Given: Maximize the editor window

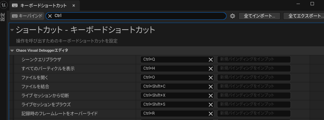Looking at the screenshot, I should (312, 4).
